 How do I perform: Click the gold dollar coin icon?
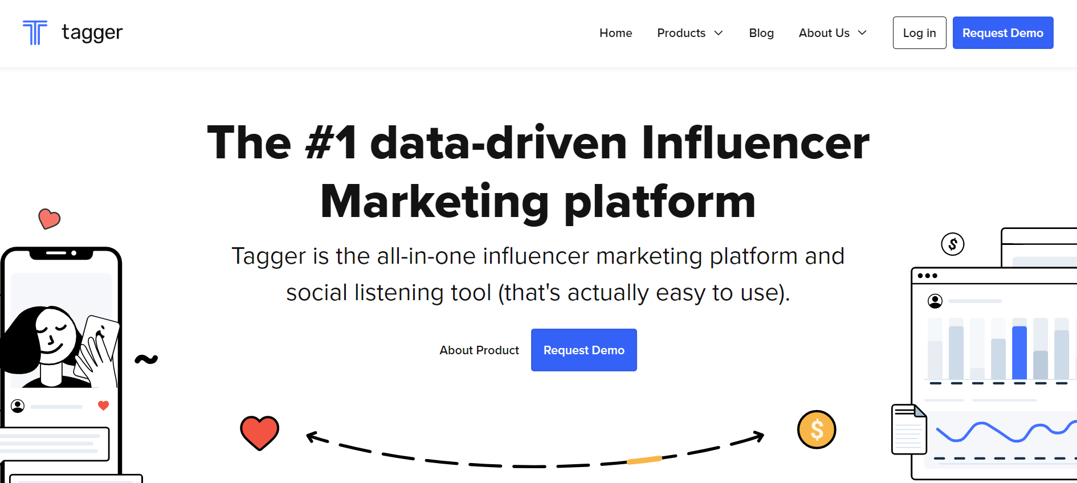817,429
